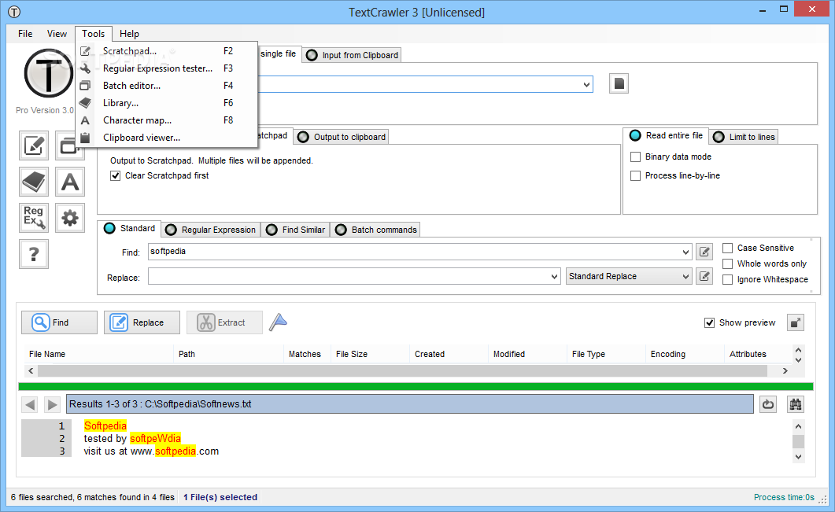Screen dimensions: 835x512
Task: Enable Ignore Whitespace option
Action: [727, 279]
